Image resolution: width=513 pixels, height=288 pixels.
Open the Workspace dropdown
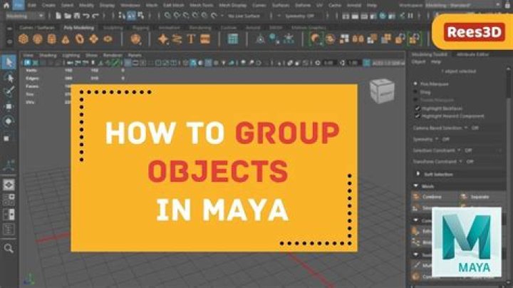point(462,5)
